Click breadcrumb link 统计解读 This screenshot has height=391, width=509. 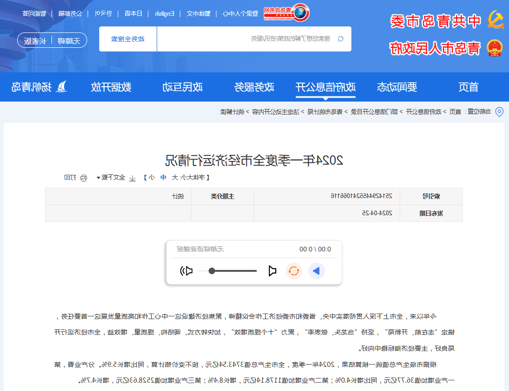pyautogui.click(x=232, y=112)
